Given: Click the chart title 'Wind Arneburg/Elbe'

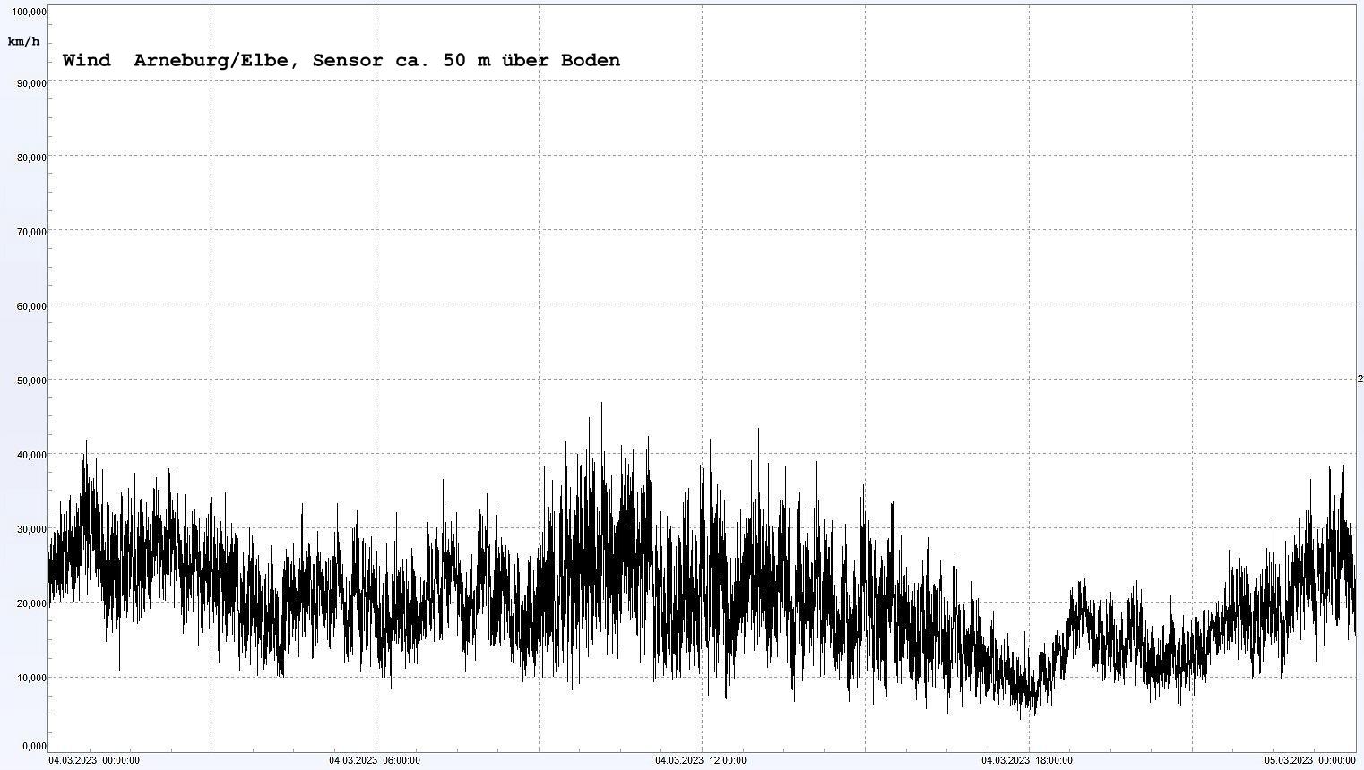Looking at the screenshot, I should (341, 61).
